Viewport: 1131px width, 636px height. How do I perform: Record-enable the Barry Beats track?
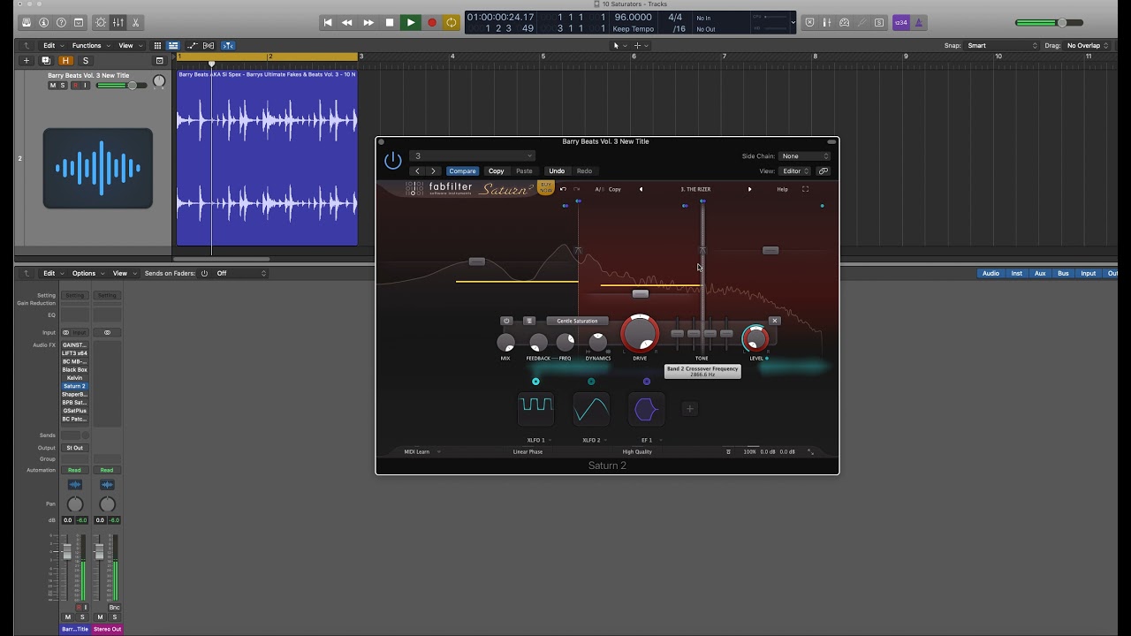tap(75, 86)
